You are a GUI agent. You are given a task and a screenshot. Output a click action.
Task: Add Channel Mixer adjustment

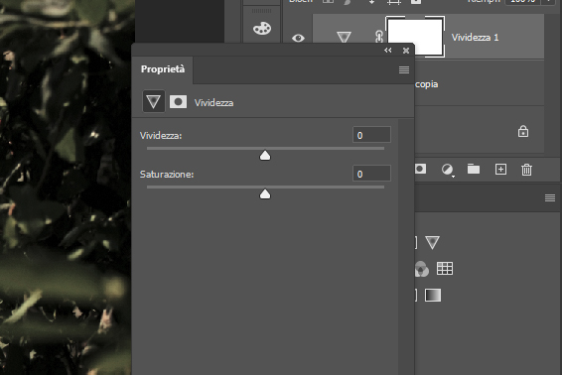421,269
